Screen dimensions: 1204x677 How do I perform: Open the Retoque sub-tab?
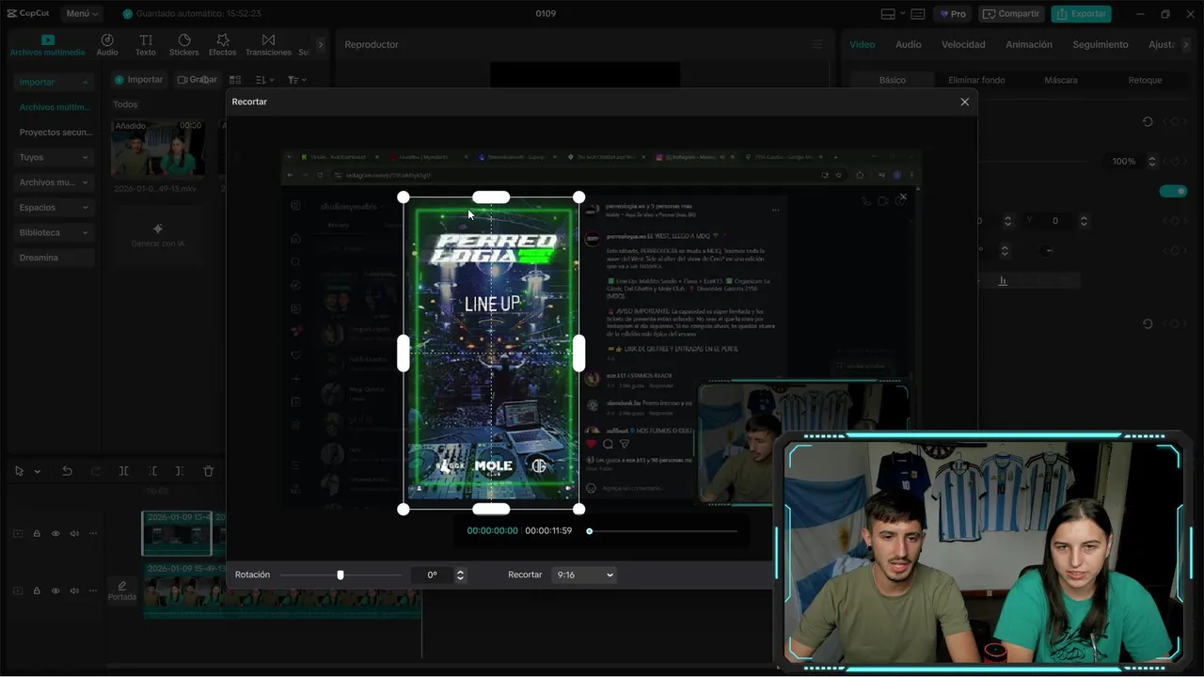(1145, 80)
